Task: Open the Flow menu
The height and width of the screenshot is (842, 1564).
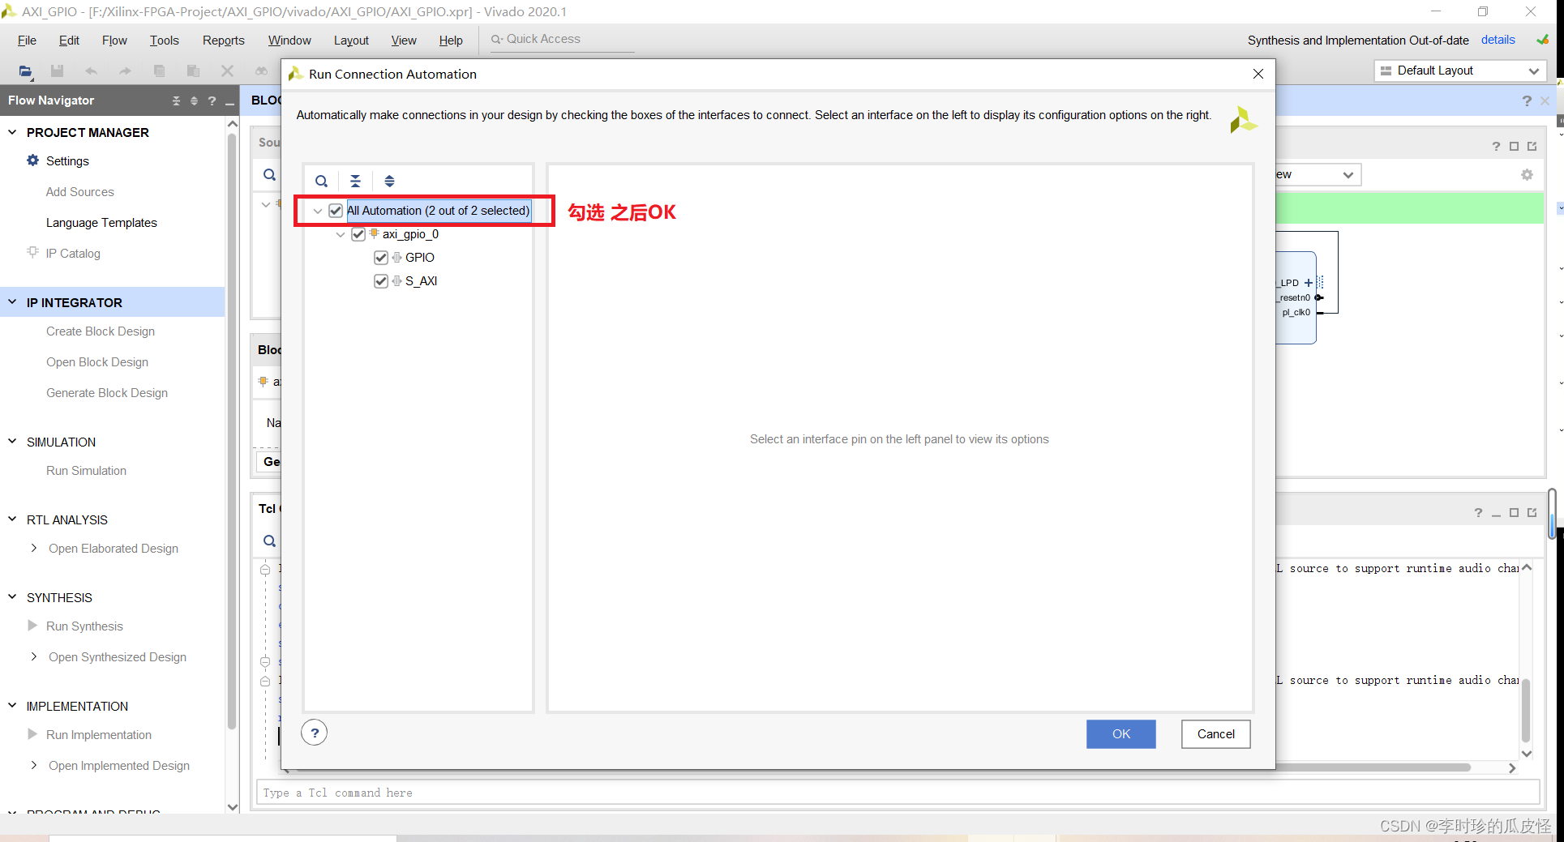Action: coord(114,41)
